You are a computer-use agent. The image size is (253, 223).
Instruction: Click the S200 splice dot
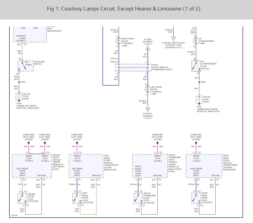[19, 82]
